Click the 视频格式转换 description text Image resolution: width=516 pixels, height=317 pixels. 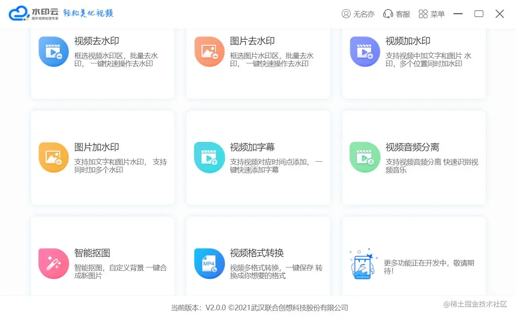(276, 272)
